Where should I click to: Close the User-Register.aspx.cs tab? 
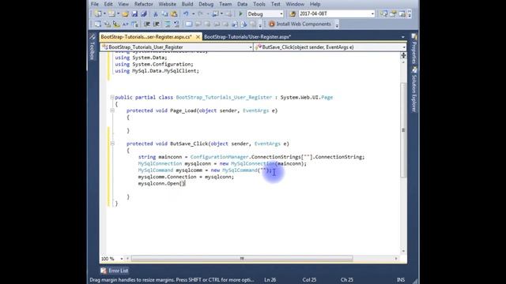(198, 37)
